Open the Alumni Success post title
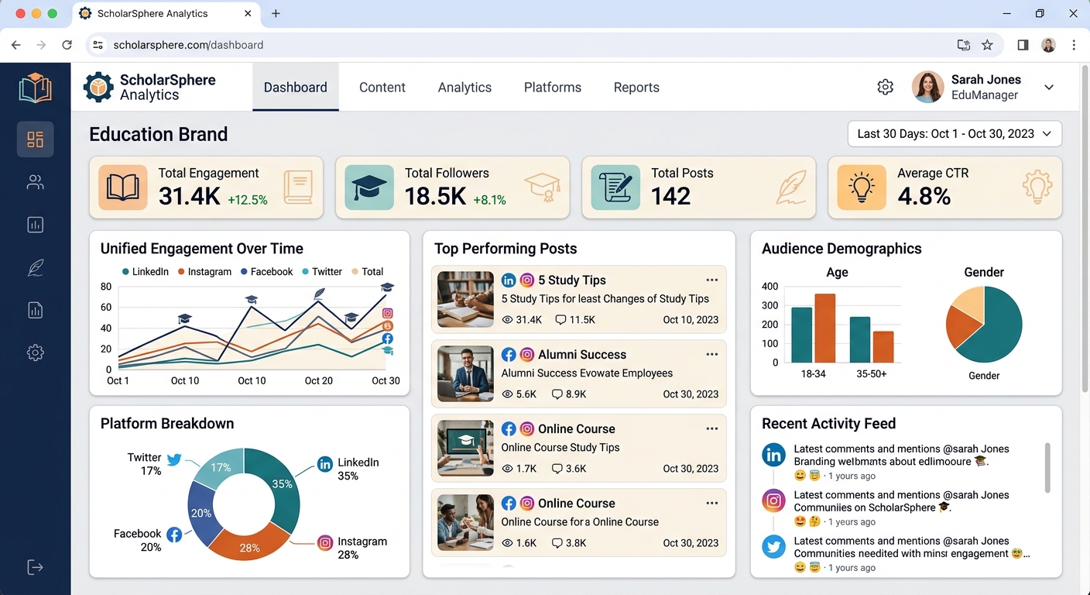This screenshot has width=1090, height=595. click(581, 355)
